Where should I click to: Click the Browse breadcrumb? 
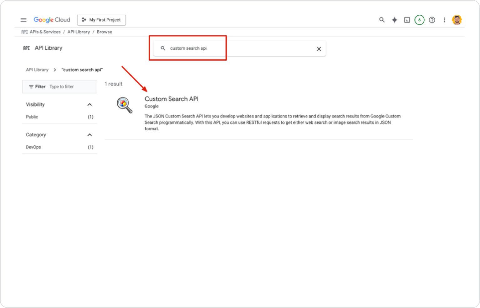click(105, 32)
